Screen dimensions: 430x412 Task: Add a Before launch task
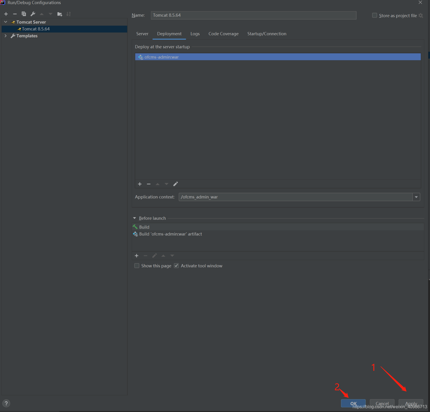[x=137, y=256]
